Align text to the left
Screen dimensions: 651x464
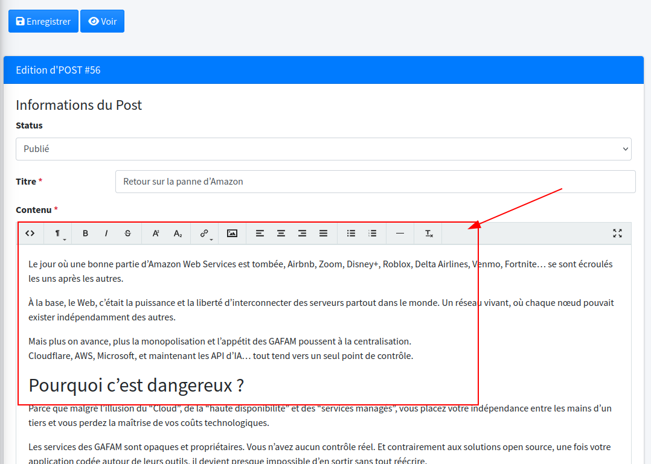point(260,234)
